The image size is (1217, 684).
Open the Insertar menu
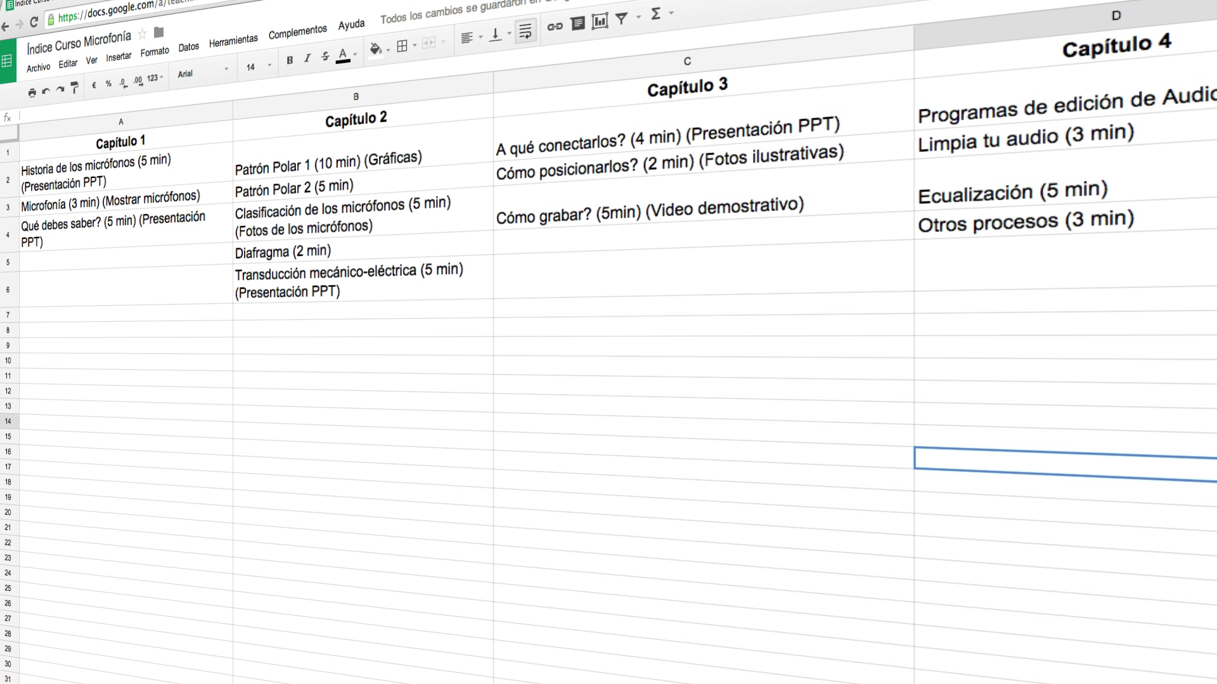[x=119, y=56]
